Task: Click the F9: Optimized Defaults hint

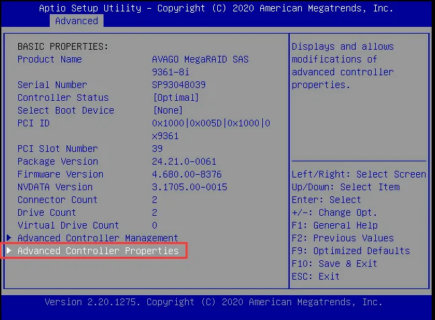Action: point(351,251)
